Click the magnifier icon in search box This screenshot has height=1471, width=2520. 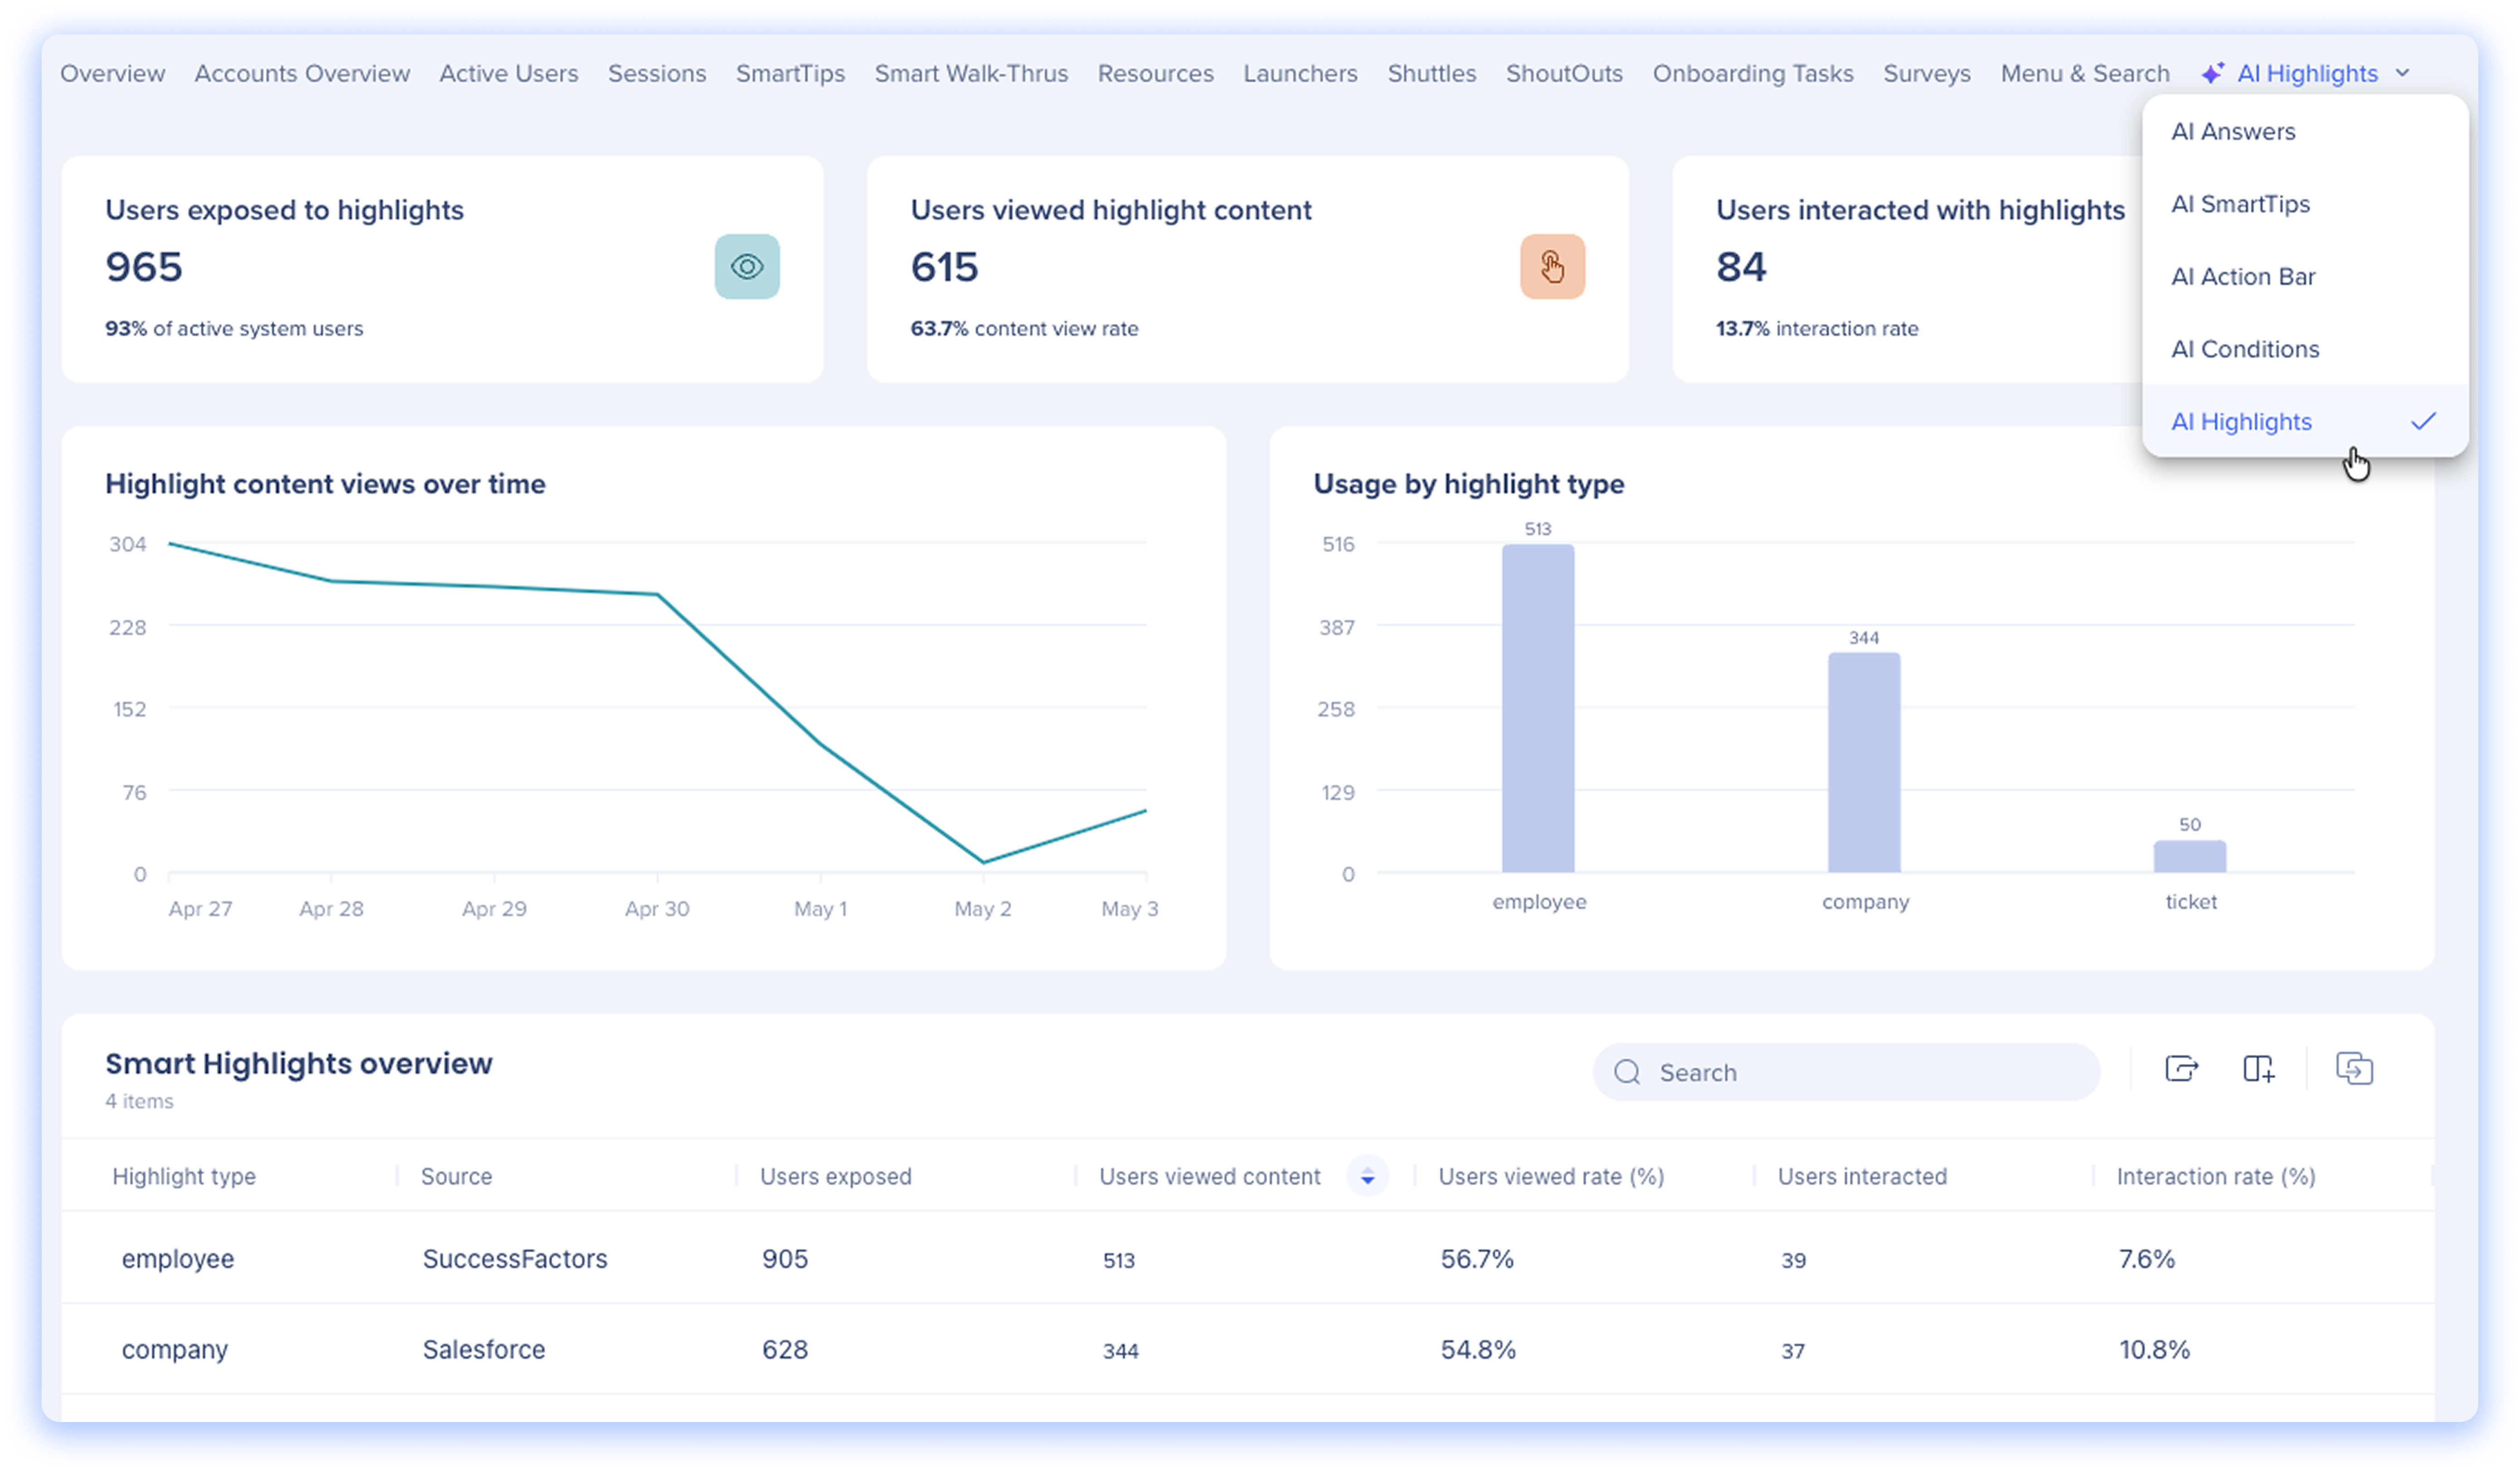click(1627, 1072)
